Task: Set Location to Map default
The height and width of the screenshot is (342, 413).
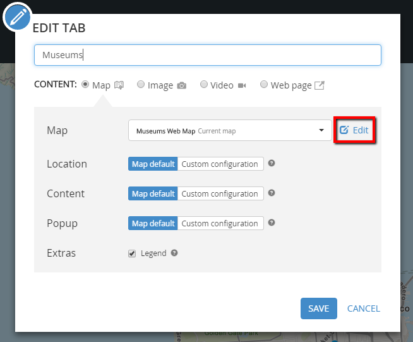Action: pos(153,164)
